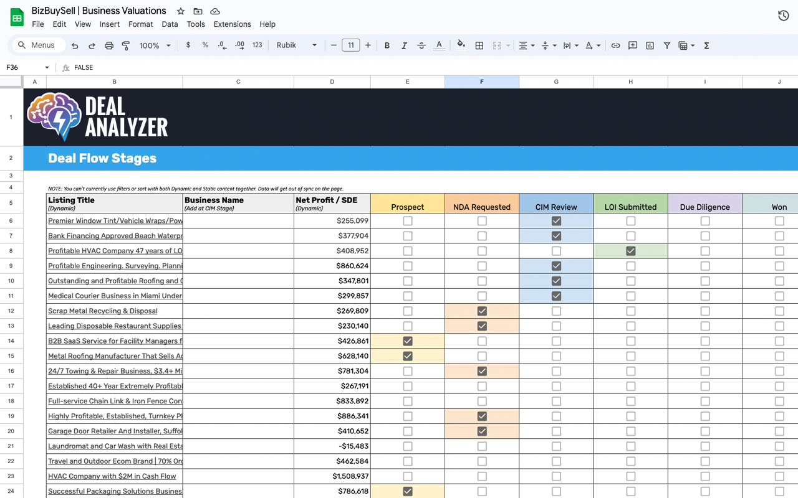Viewport: 798px width, 498px height.
Task: Decrease decimal places
Action: pos(222,45)
